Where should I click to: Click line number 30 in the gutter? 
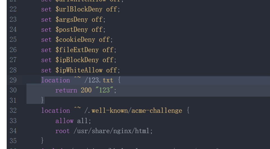[13, 90]
